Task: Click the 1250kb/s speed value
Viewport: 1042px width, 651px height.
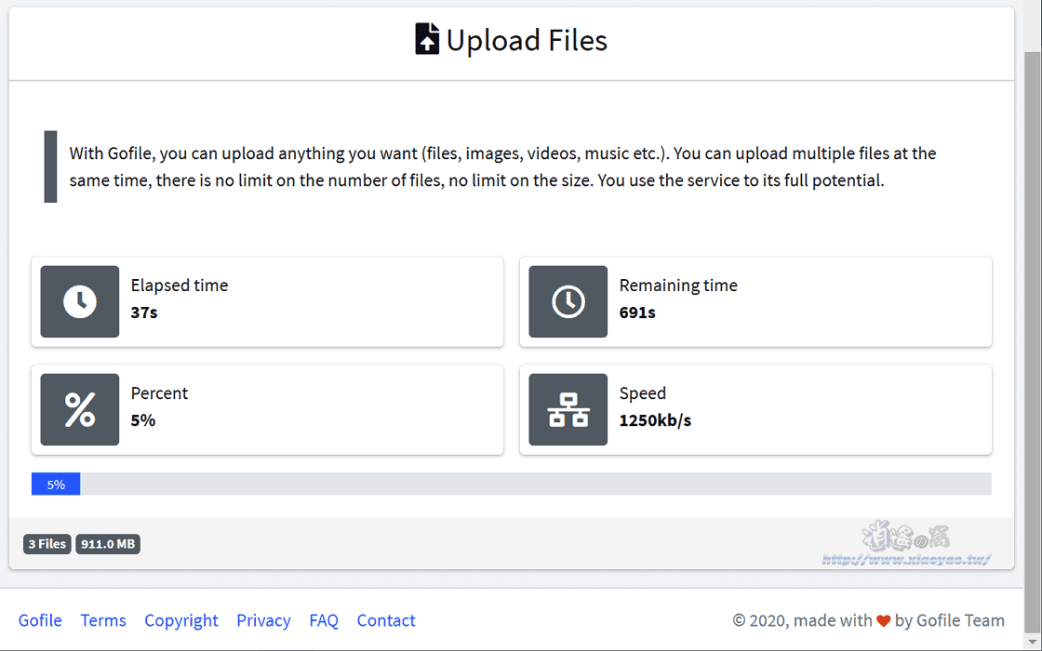Action: 655,419
